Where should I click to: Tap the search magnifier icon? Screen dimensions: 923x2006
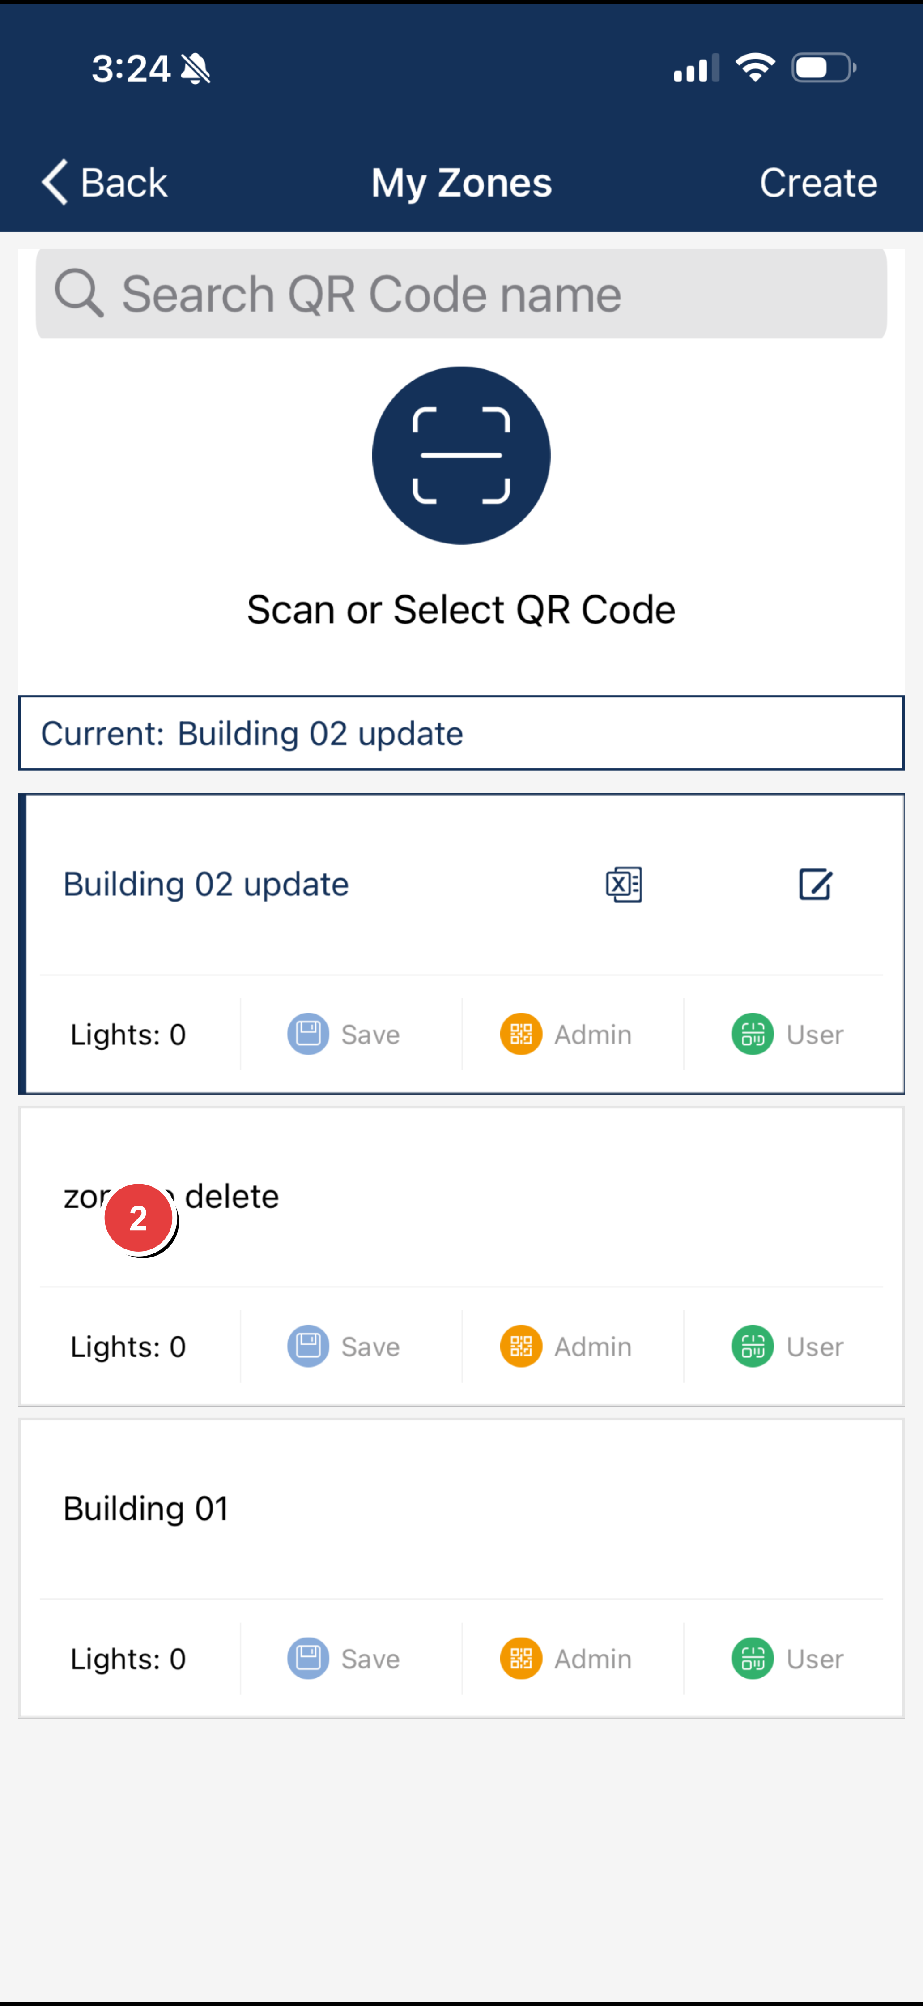pyautogui.click(x=79, y=294)
